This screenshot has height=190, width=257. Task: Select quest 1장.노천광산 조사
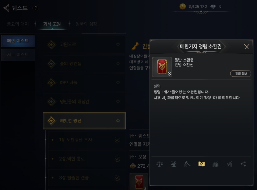pyautogui.click(x=86, y=140)
